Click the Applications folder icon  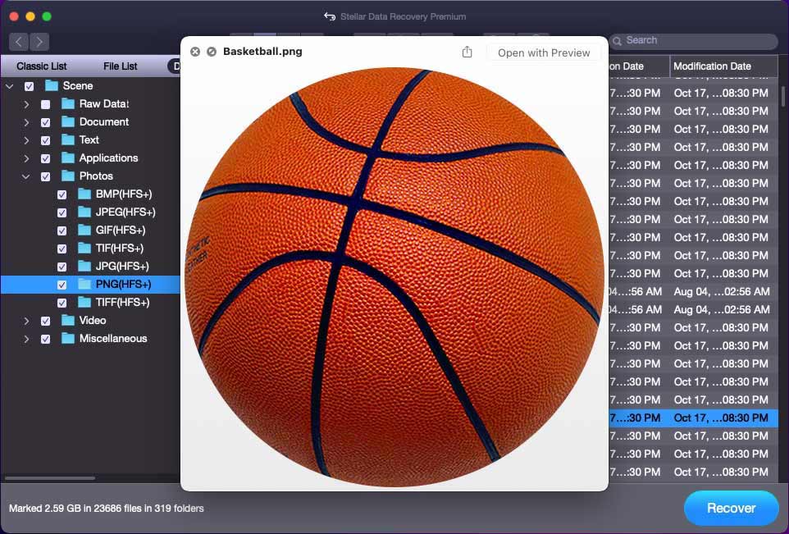[68, 158]
